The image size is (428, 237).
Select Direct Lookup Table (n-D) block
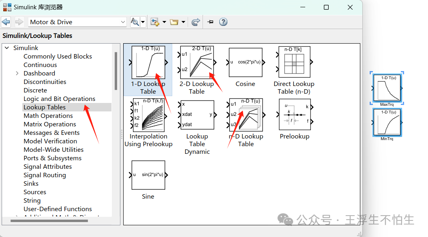pyautogui.click(x=294, y=62)
